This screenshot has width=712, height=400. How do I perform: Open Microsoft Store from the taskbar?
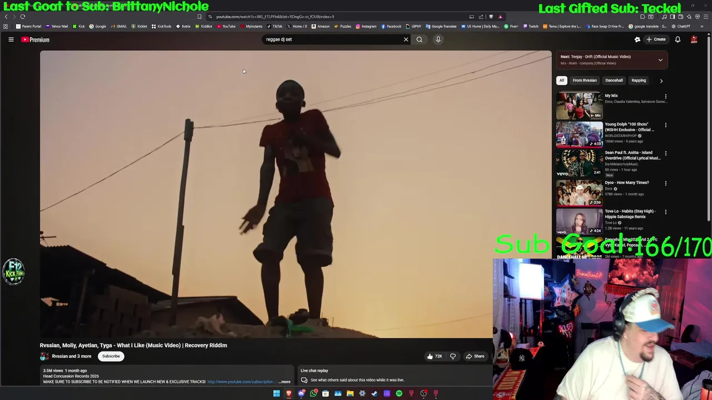pyautogui.click(x=325, y=393)
